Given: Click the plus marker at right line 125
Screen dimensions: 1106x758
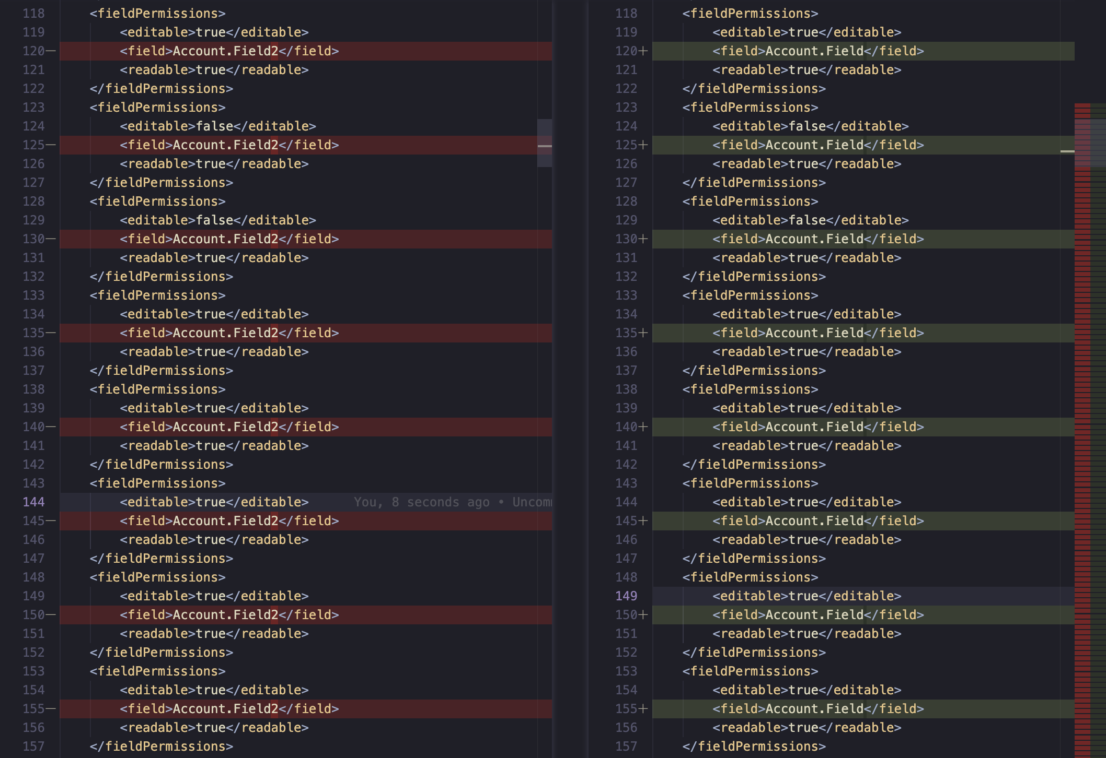Looking at the screenshot, I should click(x=643, y=145).
